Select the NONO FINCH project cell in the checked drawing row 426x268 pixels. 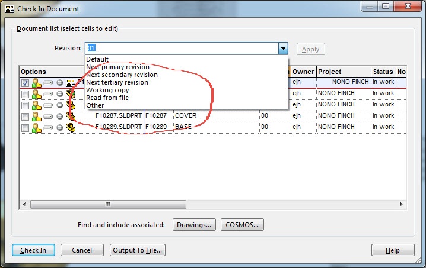coord(344,82)
